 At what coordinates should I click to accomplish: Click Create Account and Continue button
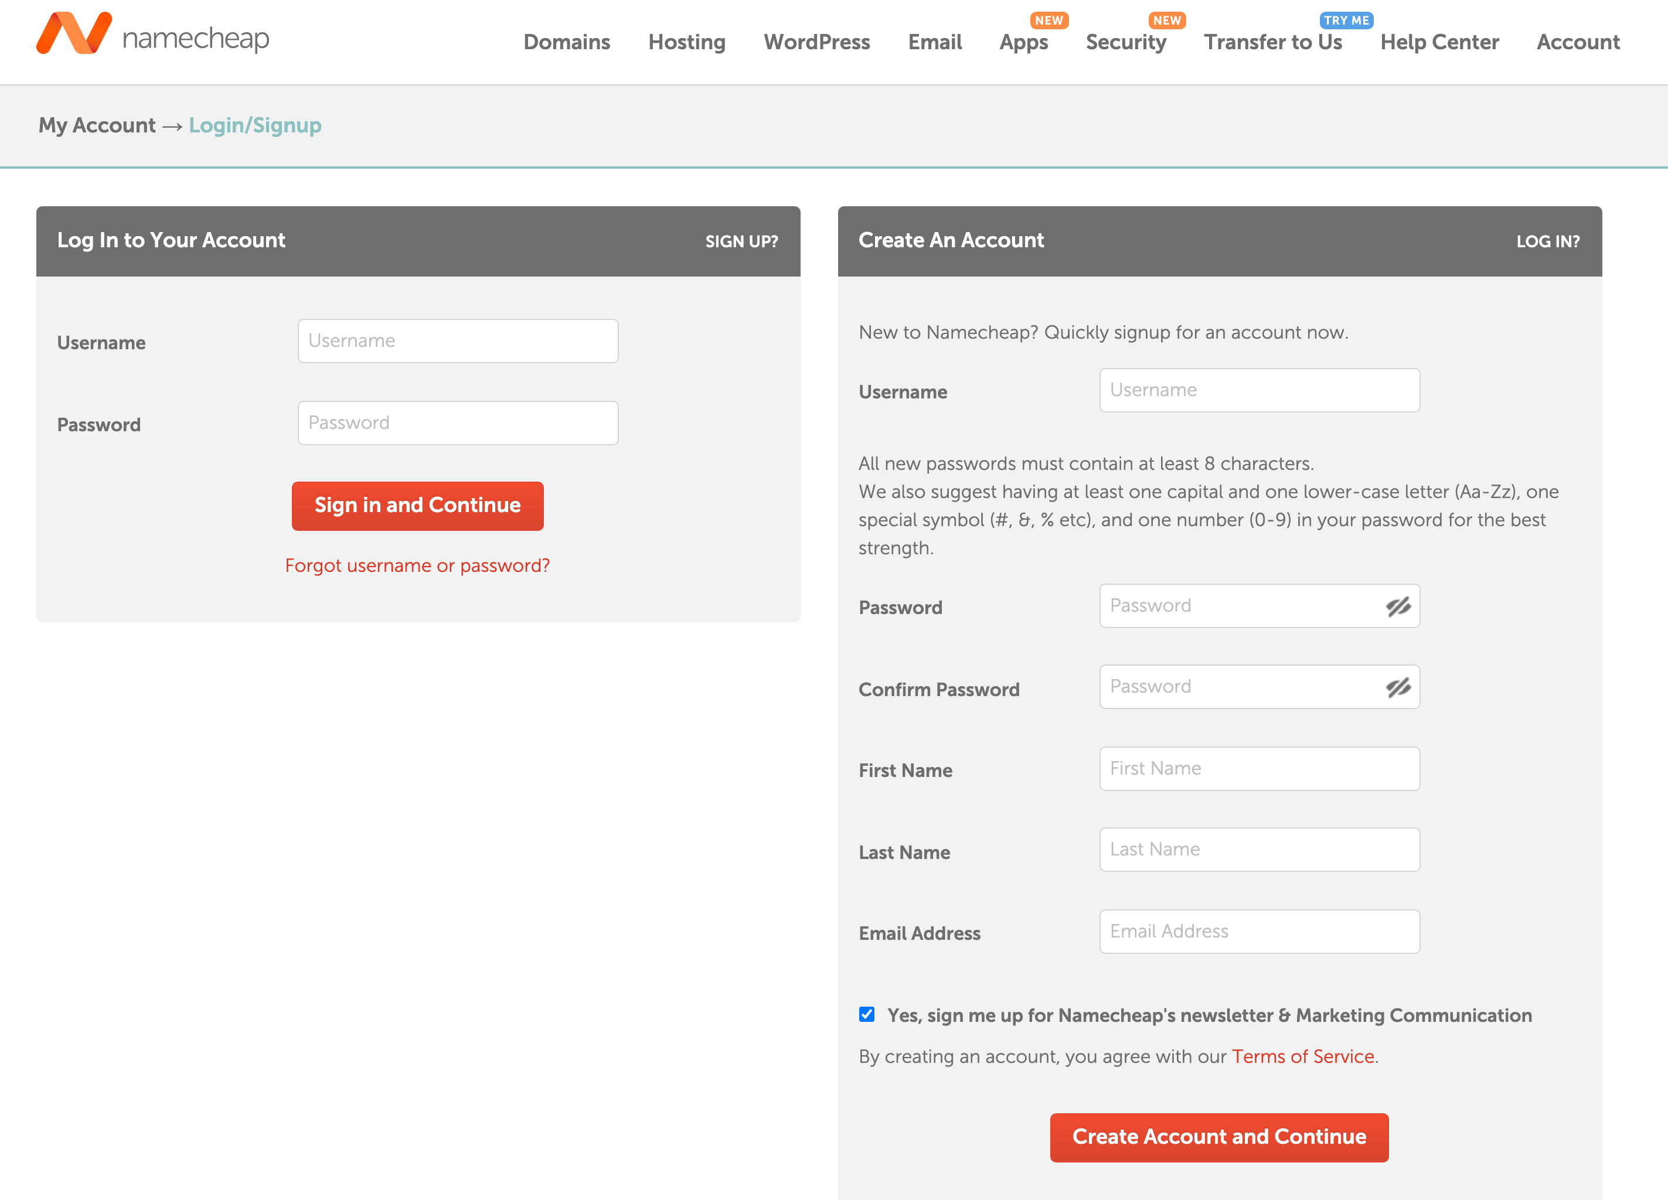point(1220,1137)
